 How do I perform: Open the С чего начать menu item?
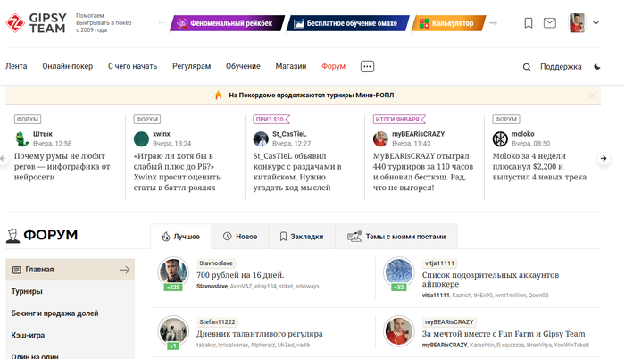coord(133,66)
